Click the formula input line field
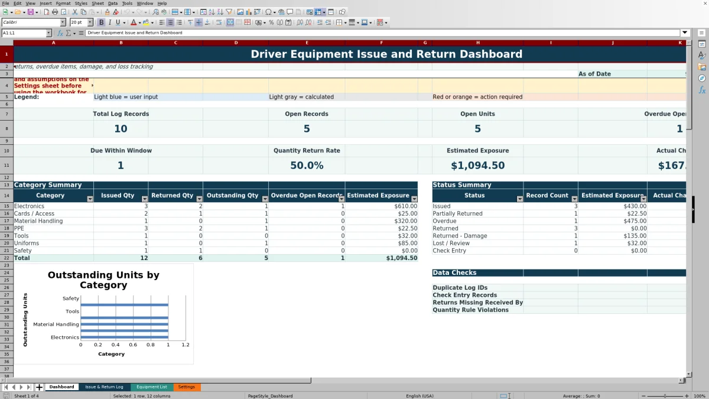Viewport: 709px width, 399px height. tap(383, 33)
